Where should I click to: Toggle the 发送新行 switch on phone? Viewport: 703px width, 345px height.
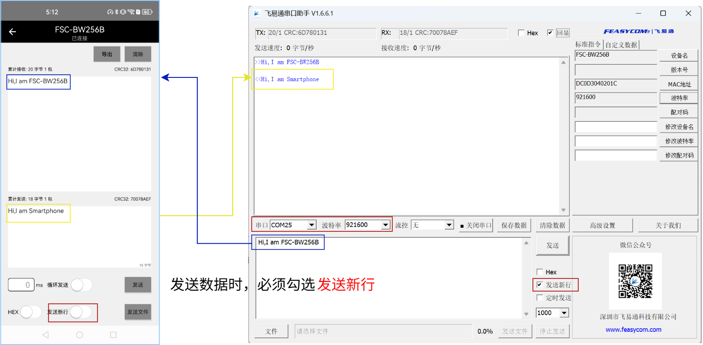tap(81, 312)
